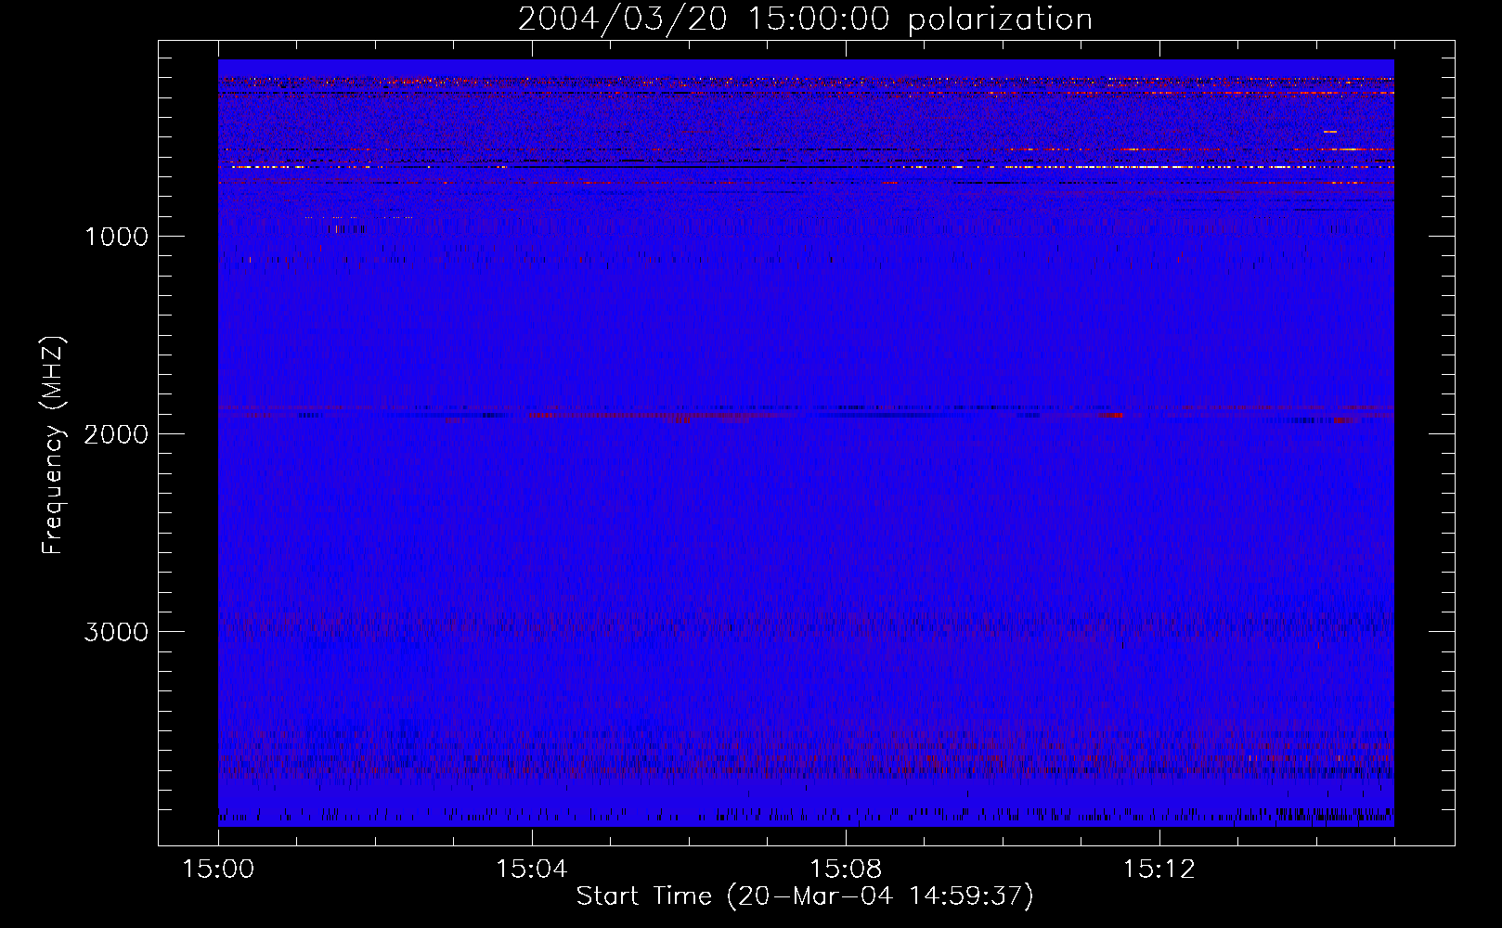This screenshot has width=1502, height=928.
Task: Click the 'Frequency (MHZ)' axis label
Action: point(53,445)
